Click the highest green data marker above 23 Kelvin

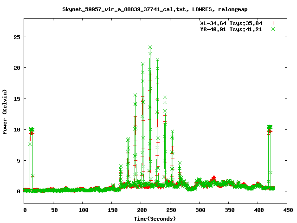(150, 47)
